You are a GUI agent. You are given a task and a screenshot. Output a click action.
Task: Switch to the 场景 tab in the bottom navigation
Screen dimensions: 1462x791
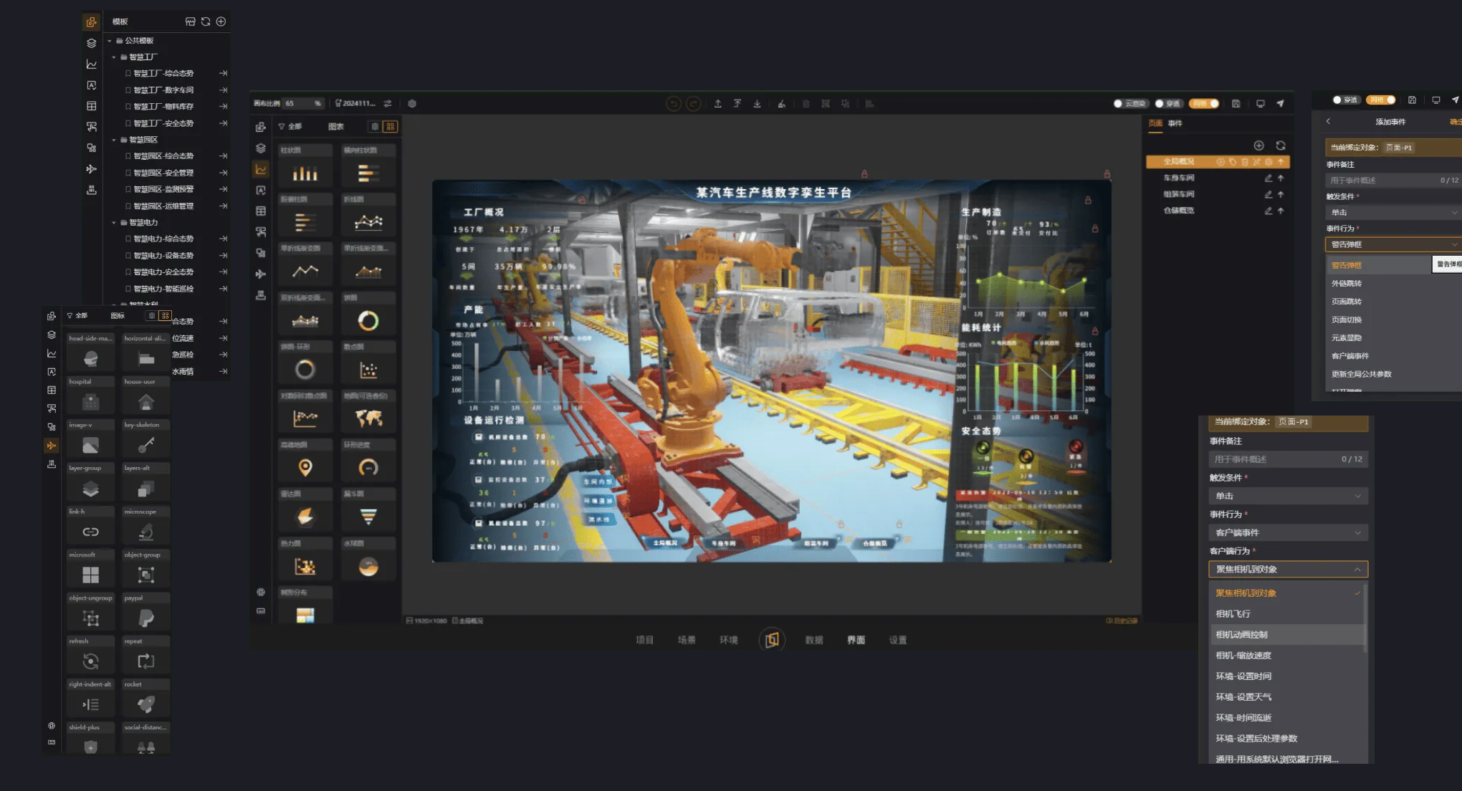(687, 640)
